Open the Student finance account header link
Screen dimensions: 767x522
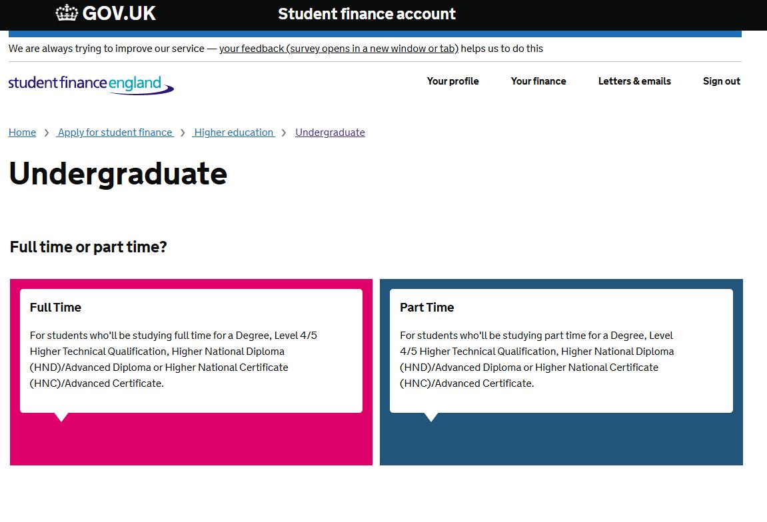tap(367, 14)
